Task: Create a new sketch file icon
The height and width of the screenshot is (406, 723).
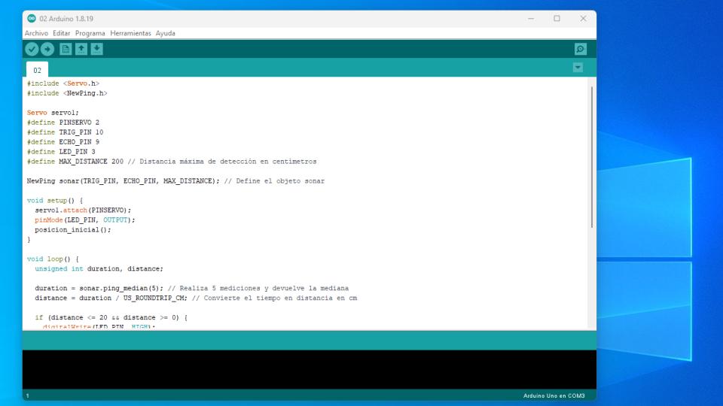Action: tap(66, 49)
